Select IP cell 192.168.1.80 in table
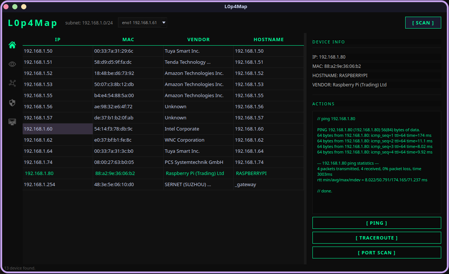The height and width of the screenshot is (274, 449). [x=58, y=174]
